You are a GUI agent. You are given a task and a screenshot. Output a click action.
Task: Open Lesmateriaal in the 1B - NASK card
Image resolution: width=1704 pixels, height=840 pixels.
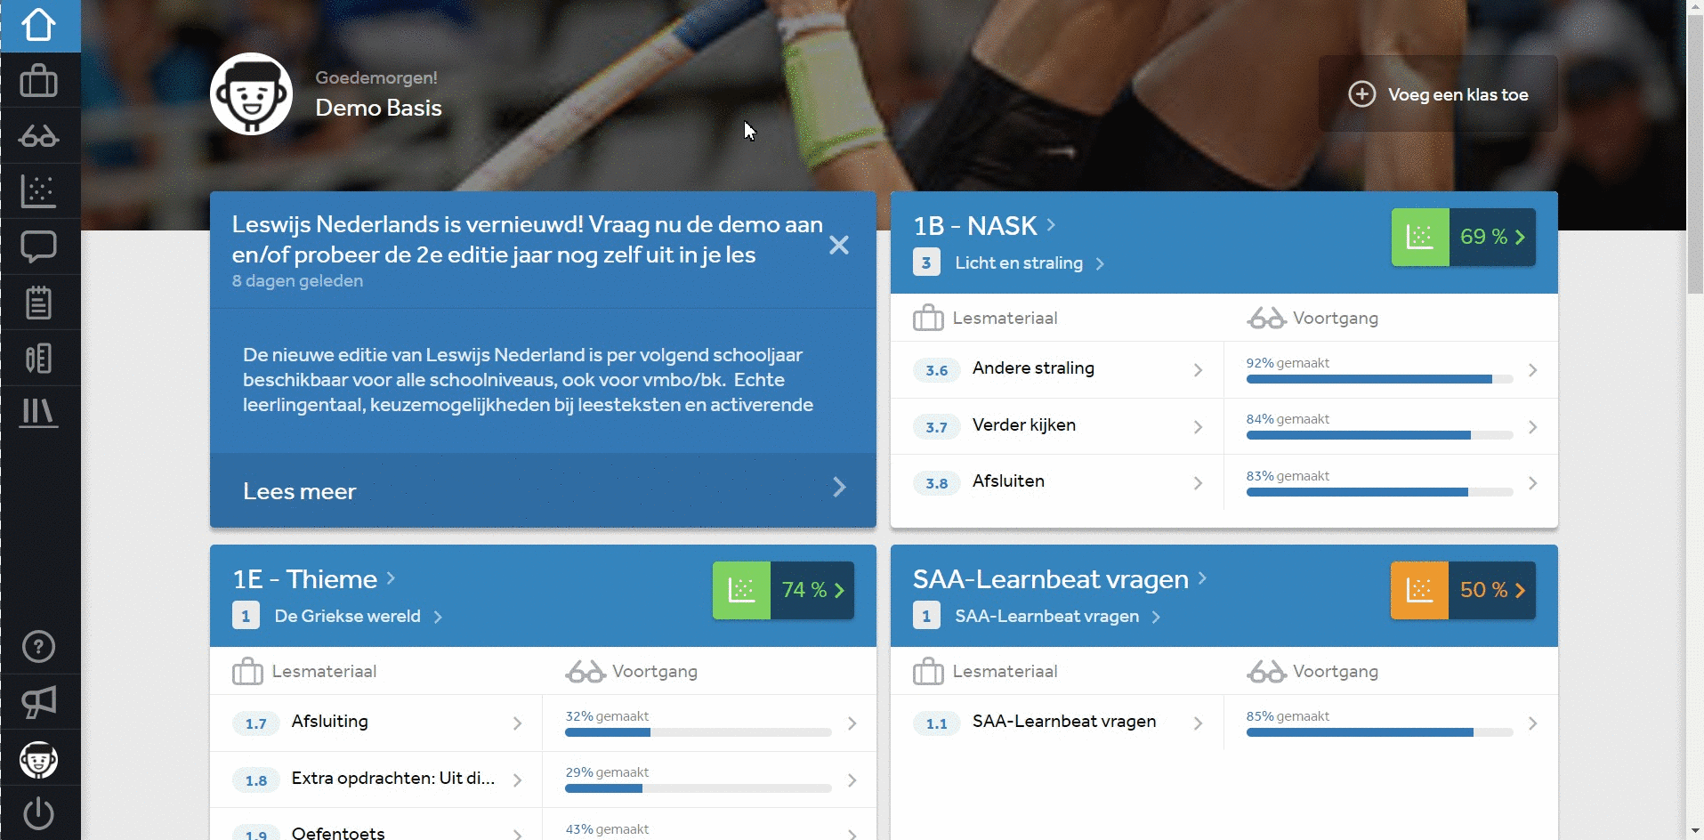[986, 318]
